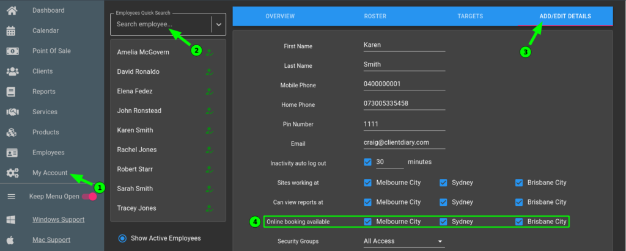This screenshot has width=626, height=251.
Task: Click active status icon beside Elena Fedez
Action: point(209,92)
